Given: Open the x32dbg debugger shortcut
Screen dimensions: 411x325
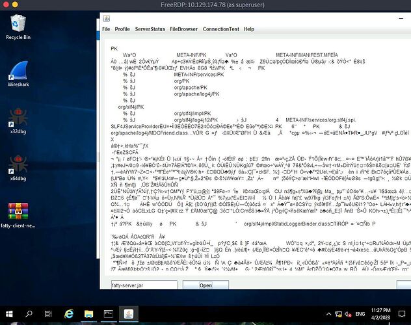Looking at the screenshot, I should click(18, 125).
